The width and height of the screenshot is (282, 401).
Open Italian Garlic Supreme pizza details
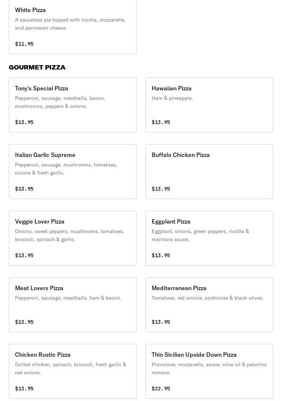73,172
